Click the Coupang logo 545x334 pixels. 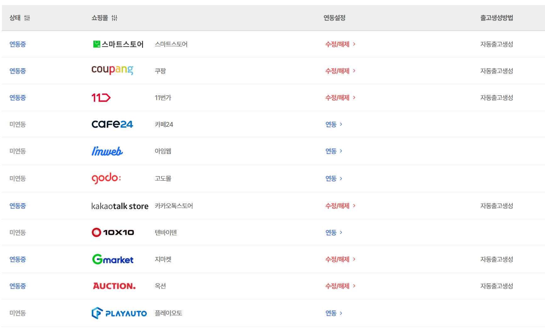(x=112, y=70)
